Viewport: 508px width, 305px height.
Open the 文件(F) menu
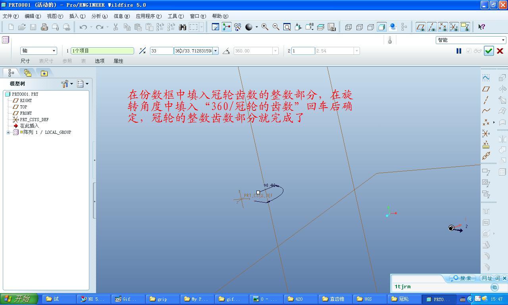[x=11, y=16]
